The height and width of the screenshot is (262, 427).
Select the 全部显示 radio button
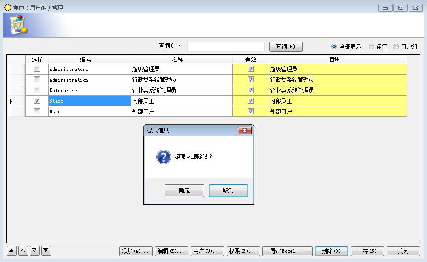[334, 47]
